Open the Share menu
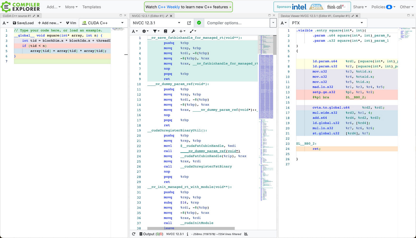 pos(360,7)
